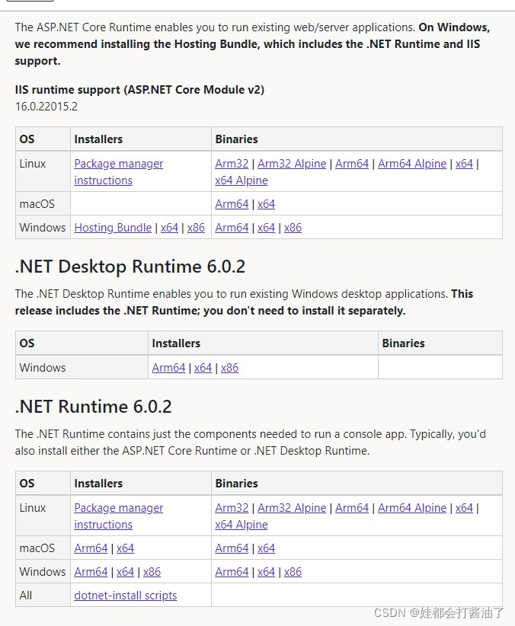Image resolution: width=515 pixels, height=626 pixels.
Task: Download Arm32 Alpine binary for ASP.NET Core Linux
Action: tap(292, 164)
